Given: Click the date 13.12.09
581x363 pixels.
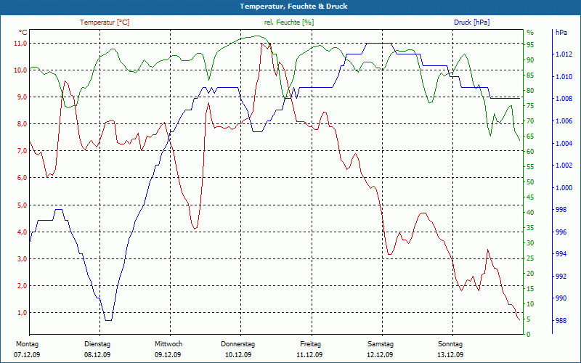Looking at the screenshot, I should [450, 355].
